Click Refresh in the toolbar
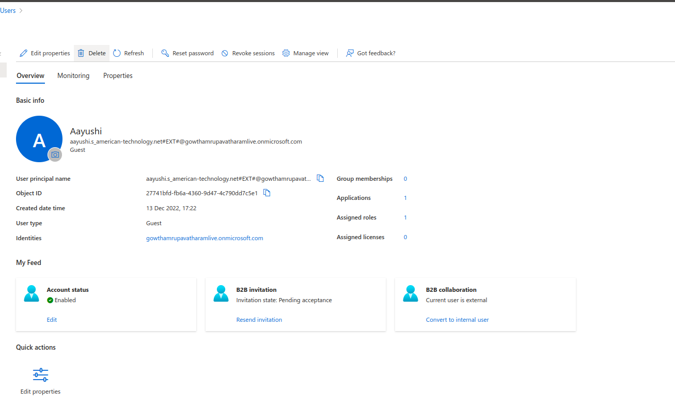The width and height of the screenshot is (675, 406). (129, 53)
